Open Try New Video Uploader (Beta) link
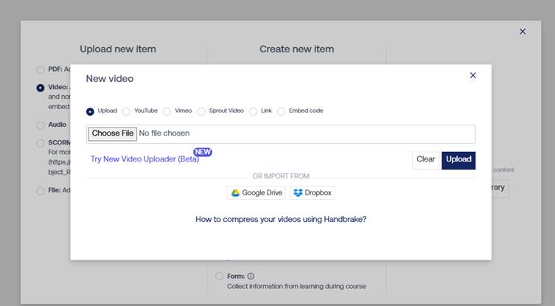Image resolution: width=555 pixels, height=306 pixels. point(144,159)
